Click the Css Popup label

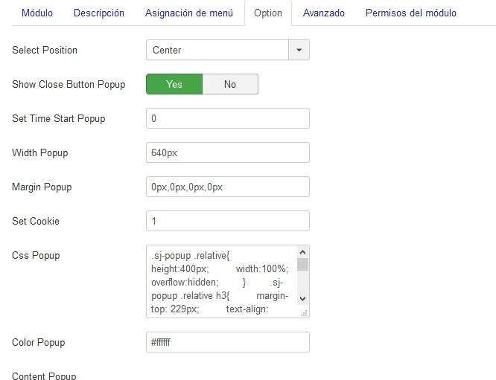coord(36,255)
